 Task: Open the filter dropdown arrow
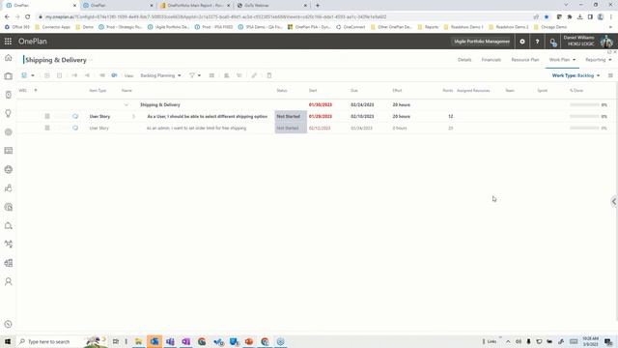(x=199, y=75)
